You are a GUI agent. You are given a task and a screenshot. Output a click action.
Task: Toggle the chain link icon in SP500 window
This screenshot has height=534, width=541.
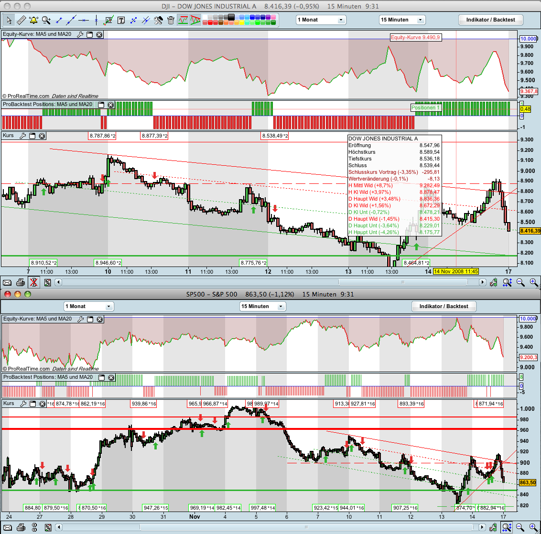click(x=34, y=527)
